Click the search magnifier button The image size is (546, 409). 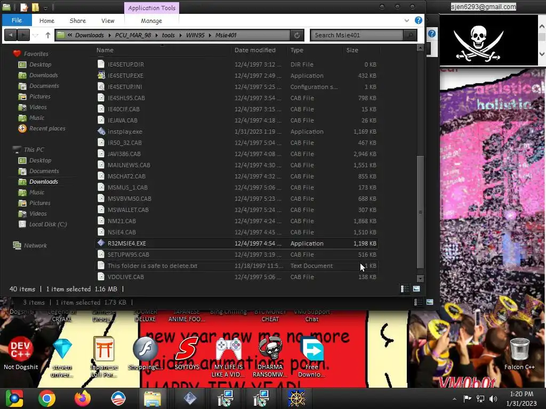coord(410,35)
